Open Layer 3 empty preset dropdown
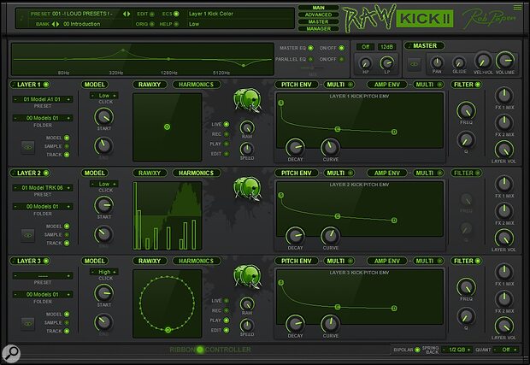The height and width of the screenshot is (365, 530). [x=43, y=276]
